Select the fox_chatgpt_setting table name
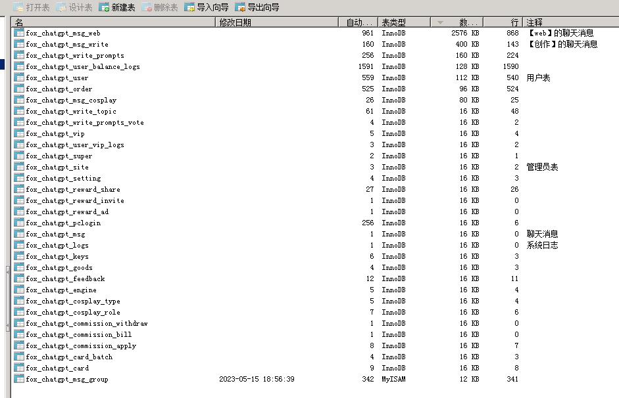Viewport: 619px width, 398px height. [x=63, y=178]
